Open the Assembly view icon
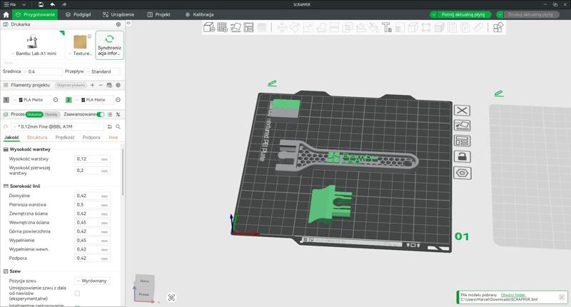Viewport: 571px width, 307px height. (497, 27)
